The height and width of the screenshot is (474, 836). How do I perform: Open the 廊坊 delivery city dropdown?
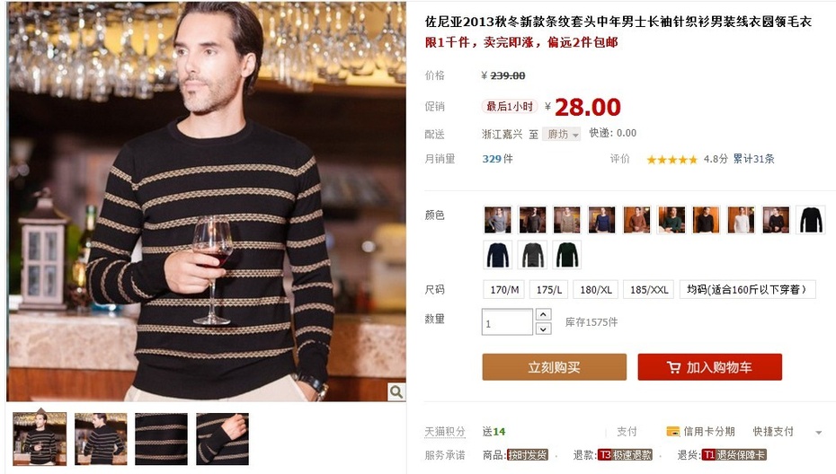[562, 135]
